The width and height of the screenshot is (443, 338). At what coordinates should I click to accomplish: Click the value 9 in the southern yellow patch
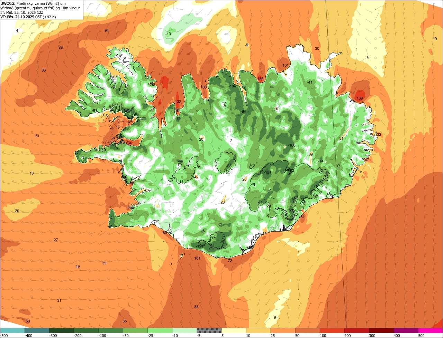tap(275, 317)
